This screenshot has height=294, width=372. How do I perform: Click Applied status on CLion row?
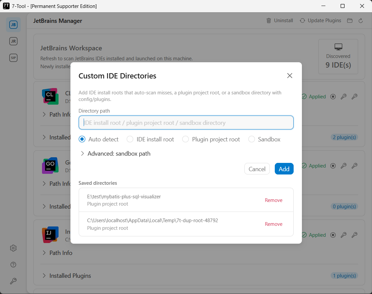coord(314,97)
